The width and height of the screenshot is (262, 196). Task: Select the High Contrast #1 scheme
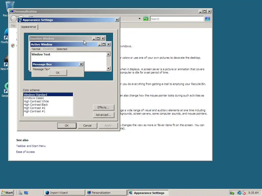[x=48, y=111]
